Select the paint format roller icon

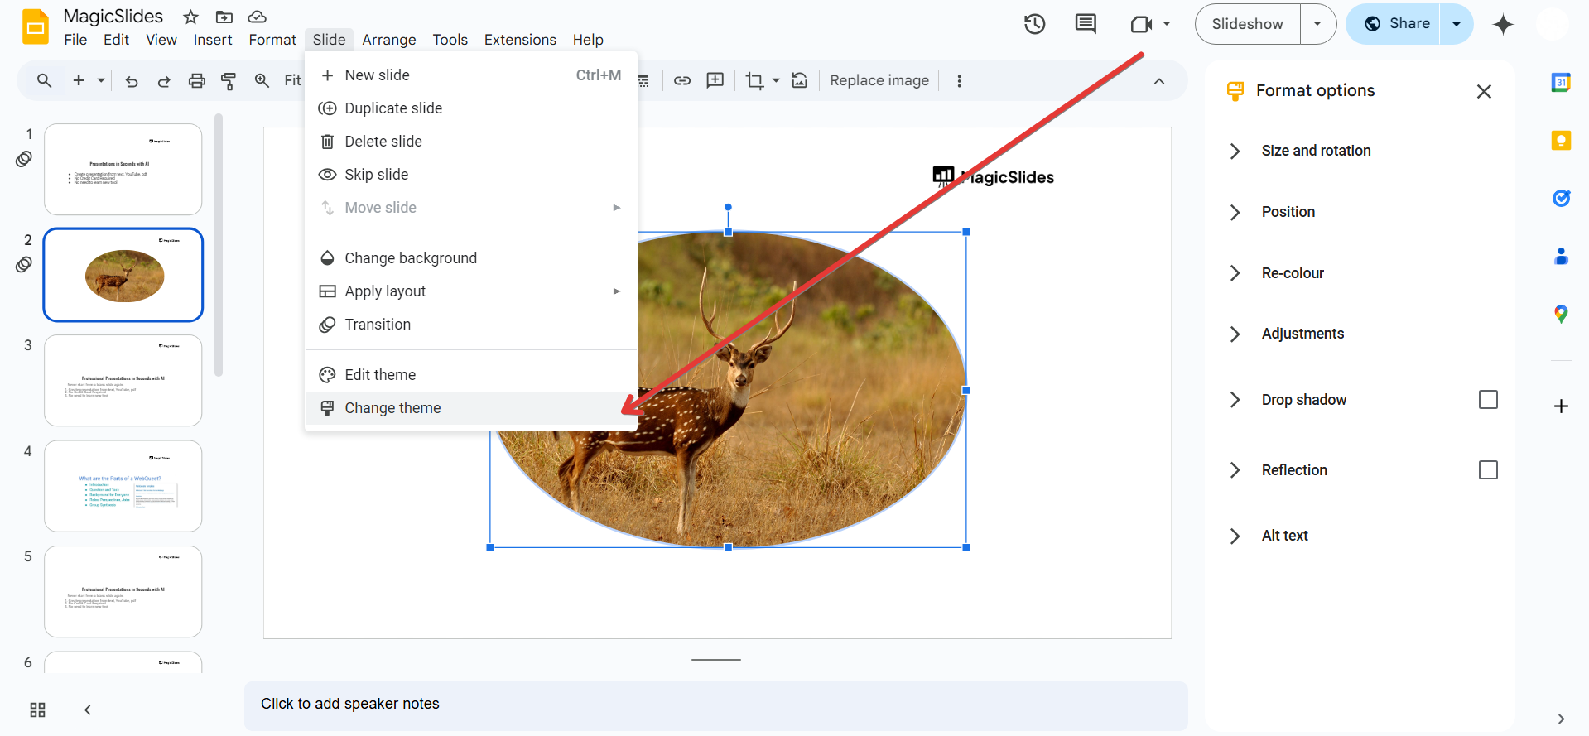click(x=229, y=80)
